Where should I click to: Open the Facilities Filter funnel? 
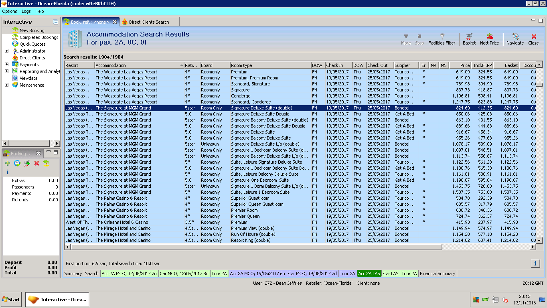pyautogui.click(x=442, y=36)
